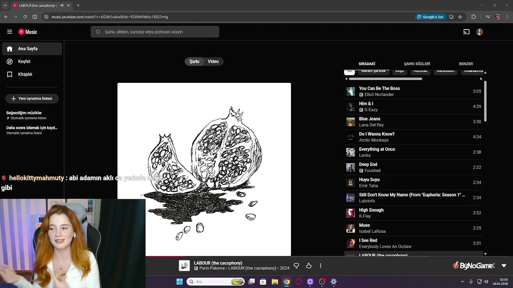
Task: Open the Windows Start menu
Action: [180, 282]
